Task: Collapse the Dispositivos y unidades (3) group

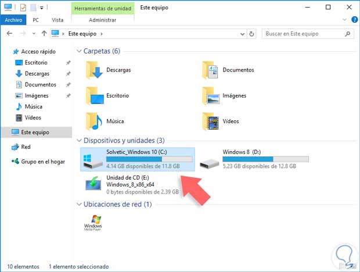Action: coord(79,141)
